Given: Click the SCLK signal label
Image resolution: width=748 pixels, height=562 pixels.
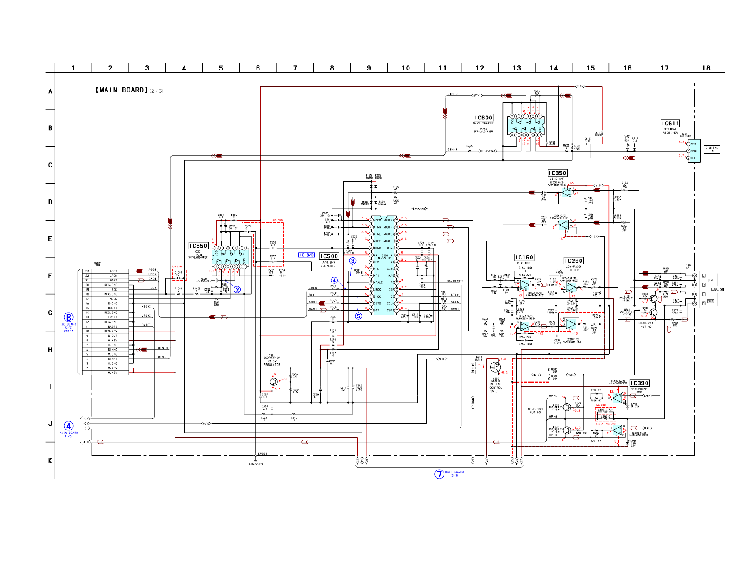Looking at the screenshot, I should (x=455, y=302).
